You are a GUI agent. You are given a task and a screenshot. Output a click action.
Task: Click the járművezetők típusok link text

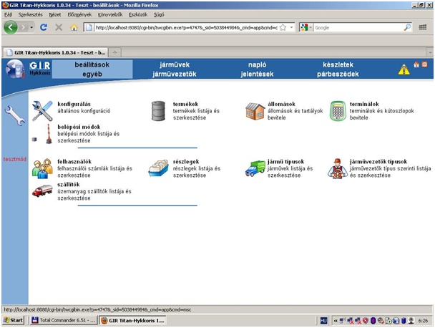coord(378,162)
